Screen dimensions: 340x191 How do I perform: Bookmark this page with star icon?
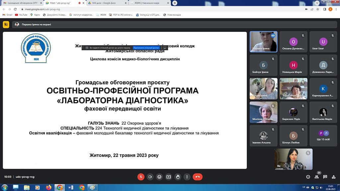click(x=318, y=9)
